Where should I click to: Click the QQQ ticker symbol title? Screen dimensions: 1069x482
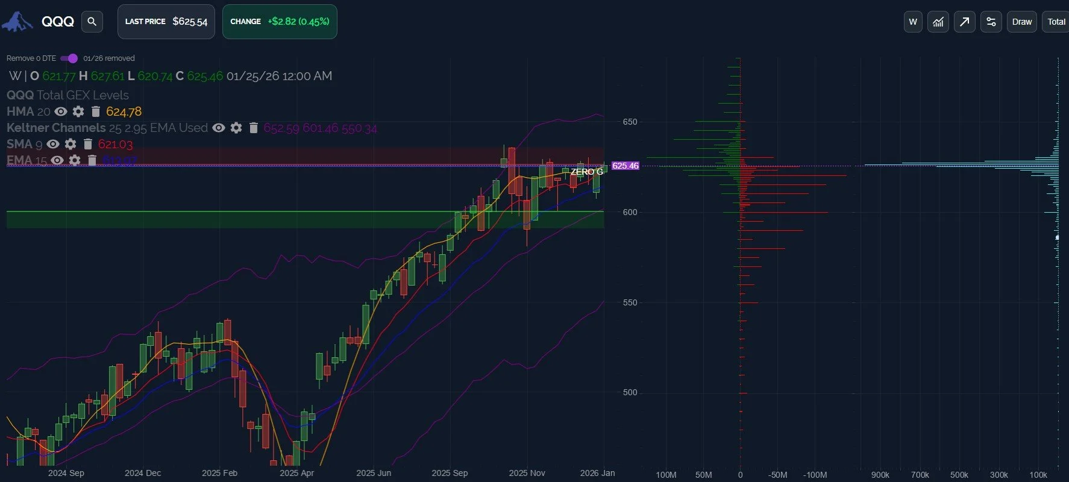tap(58, 22)
